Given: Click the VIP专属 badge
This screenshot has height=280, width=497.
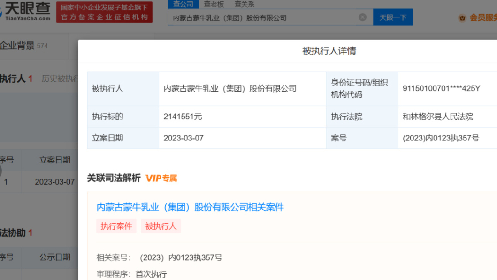Looking at the screenshot, I should click(x=161, y=179).
